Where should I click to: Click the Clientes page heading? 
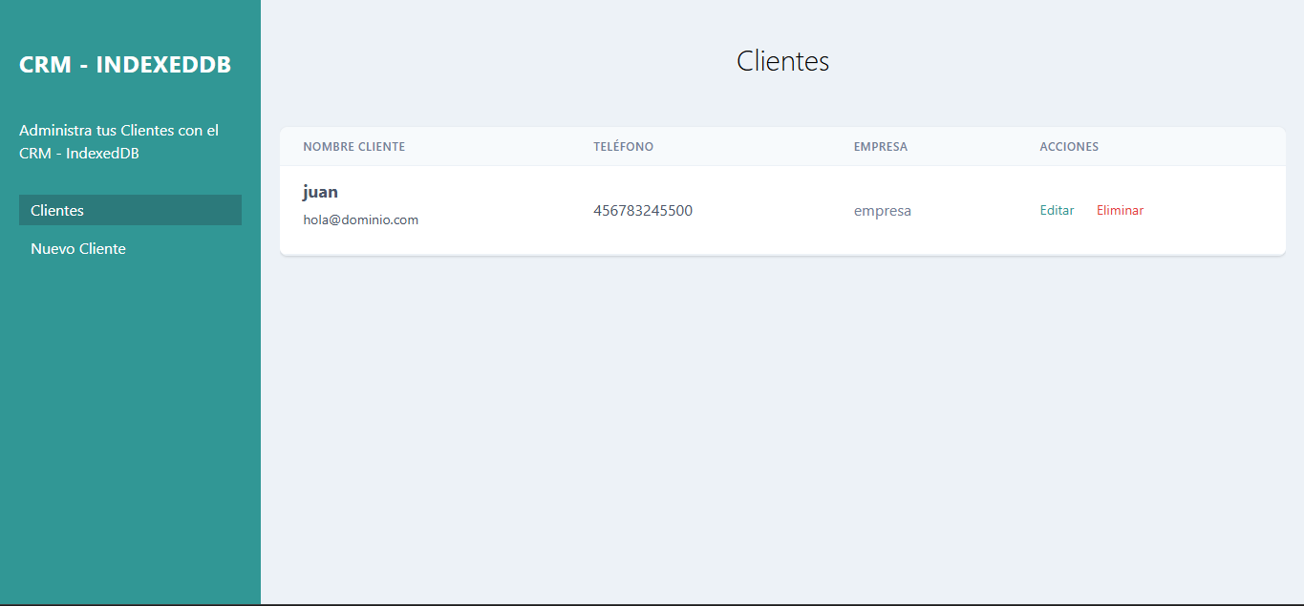[x=782, y=61]
